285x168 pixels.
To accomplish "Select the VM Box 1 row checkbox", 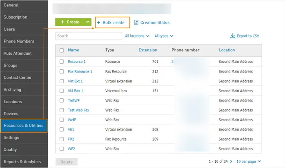I will tap(62, 91).
